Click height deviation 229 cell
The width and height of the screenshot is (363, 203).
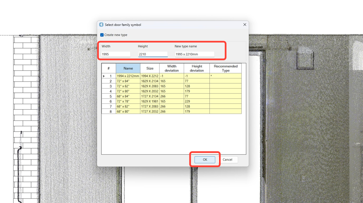(x=197, y=101)
